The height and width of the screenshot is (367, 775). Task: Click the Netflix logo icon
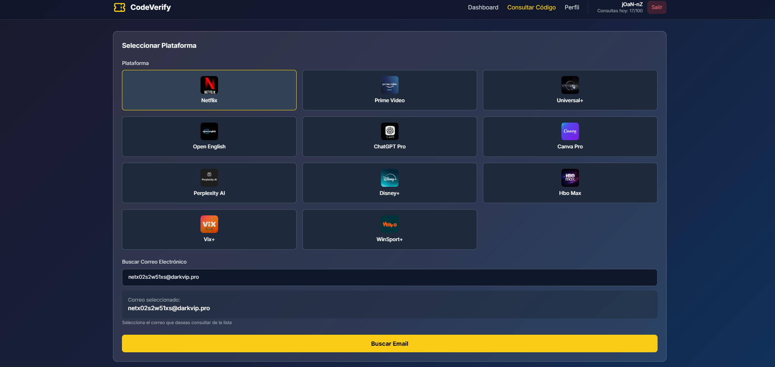click(209, 85)
